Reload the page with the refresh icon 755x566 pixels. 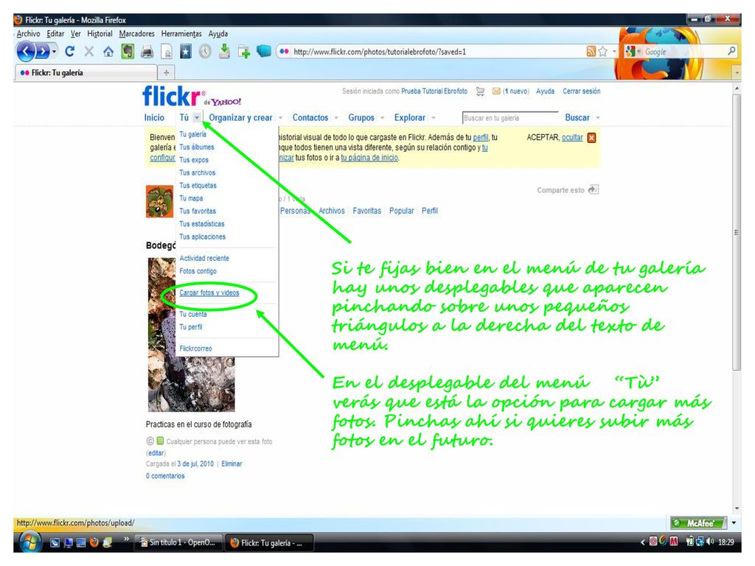point(70,51)
